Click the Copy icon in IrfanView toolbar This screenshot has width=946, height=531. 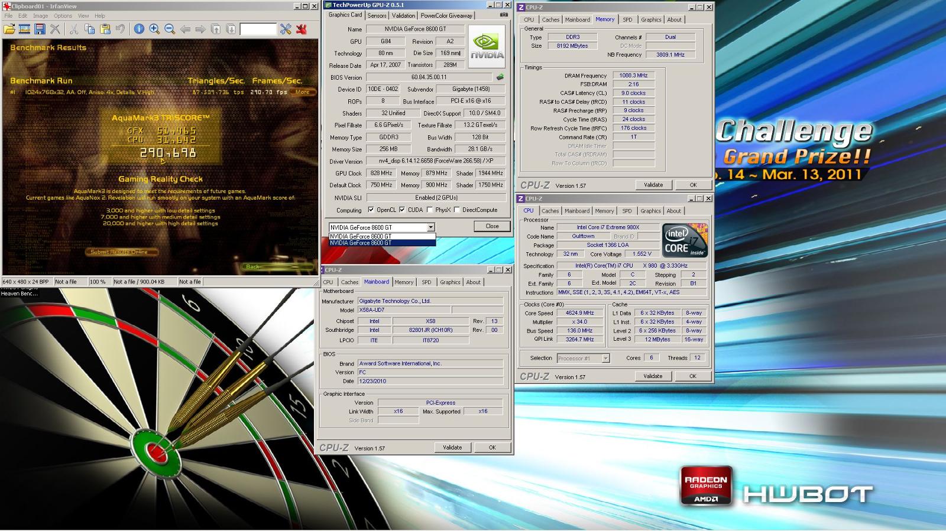point(90,29)
